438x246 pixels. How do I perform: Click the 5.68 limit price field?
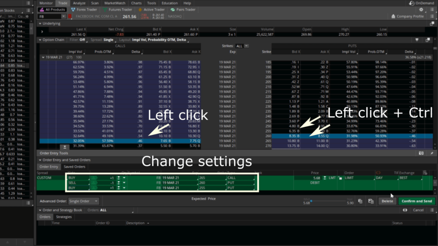308,178
